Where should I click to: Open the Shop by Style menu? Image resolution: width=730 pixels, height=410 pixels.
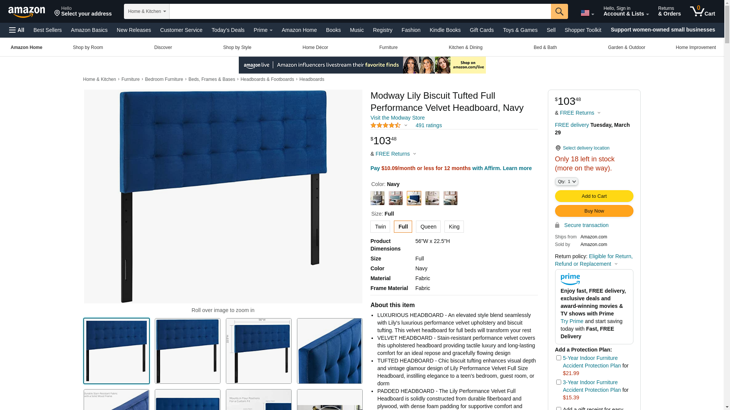[237, 47]
